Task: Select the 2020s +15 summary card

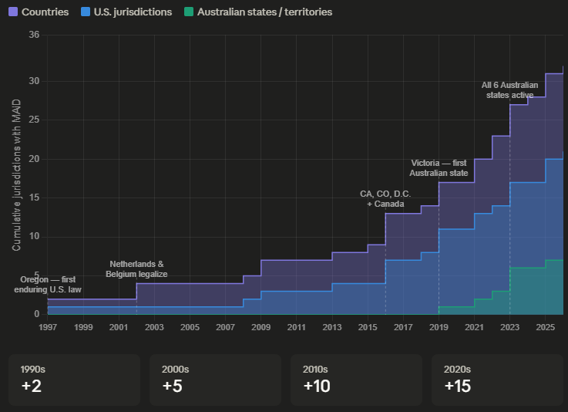Action: point(497,380)
